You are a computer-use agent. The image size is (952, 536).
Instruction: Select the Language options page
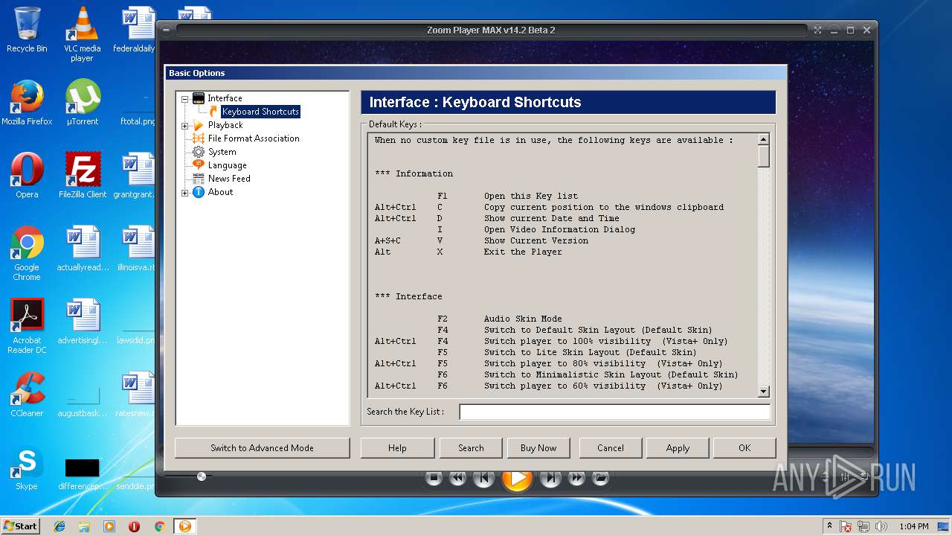point(227,165)
